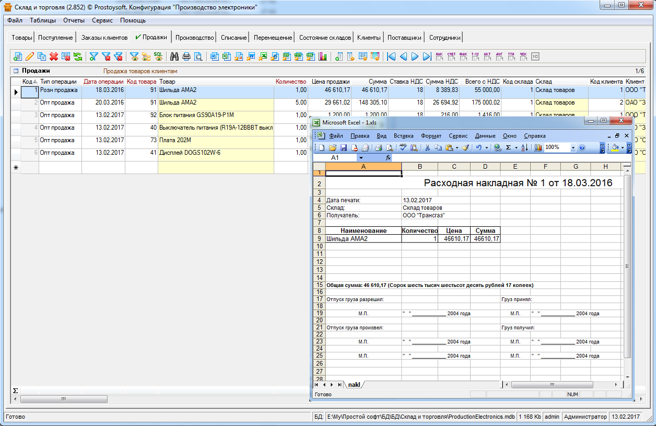This screenshot has height=426, width=656.
Task: Open Excel zoom 100% dropdown
Action: click(573, 148)
